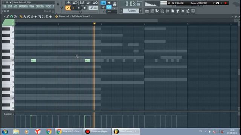Take a Bandicam screenshot with camera icon

tap(218, 3)
